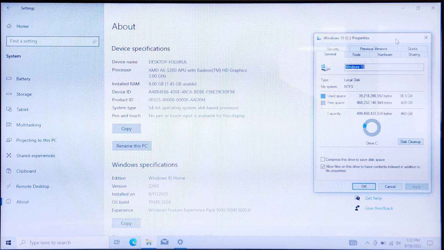This screenshot has height=250, width=444.
Task: Click Rename this PC
Action: 132,146
